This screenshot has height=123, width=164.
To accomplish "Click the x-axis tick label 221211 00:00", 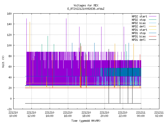I will [141, 114].
